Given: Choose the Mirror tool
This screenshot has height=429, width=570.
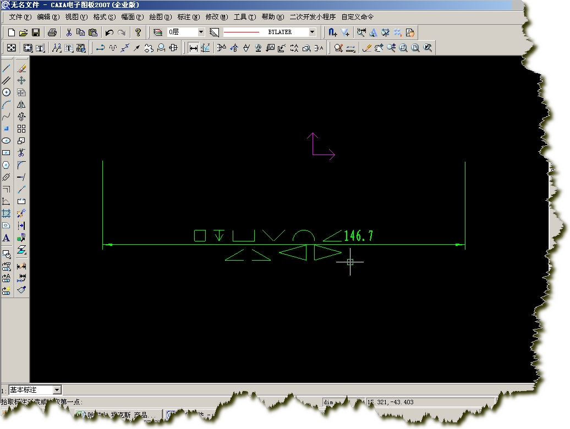Looking at the screenshot, I should [x=21, y=105].
